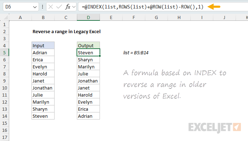This screenshot has height=141, width=248.
Task: Click the three-dot name box resize handle
Action: 43,7
